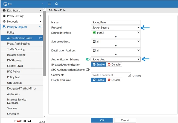The width and height of the screenshot is (178, 123).
Task: Click the fpx device icon
Action: pos(5,4)
